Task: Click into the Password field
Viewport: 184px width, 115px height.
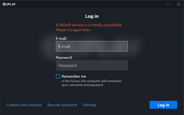Action: coord(92,65)
